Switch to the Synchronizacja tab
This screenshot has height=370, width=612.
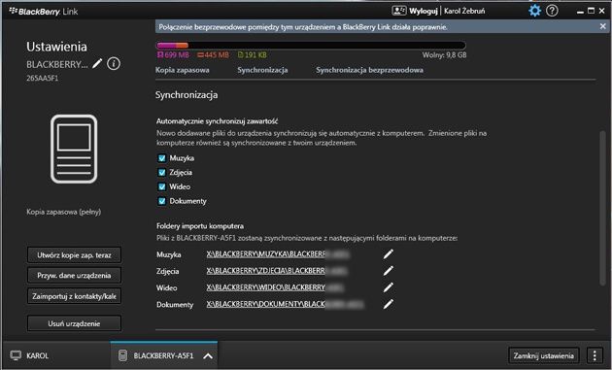click(262, 70)
